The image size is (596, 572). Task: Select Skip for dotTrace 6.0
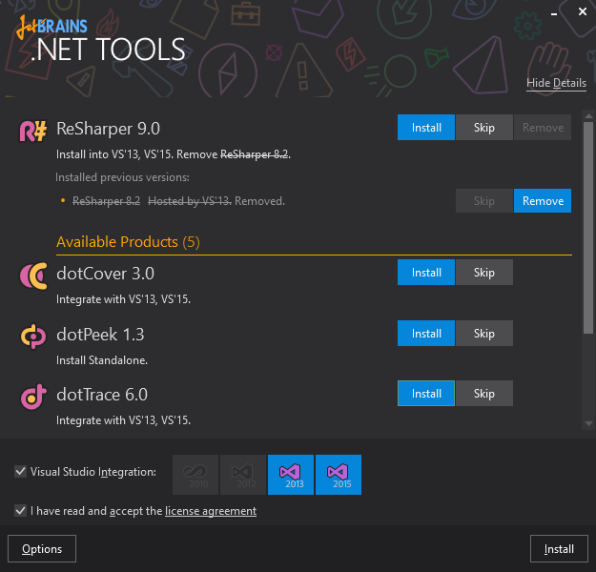coord(484,394)
